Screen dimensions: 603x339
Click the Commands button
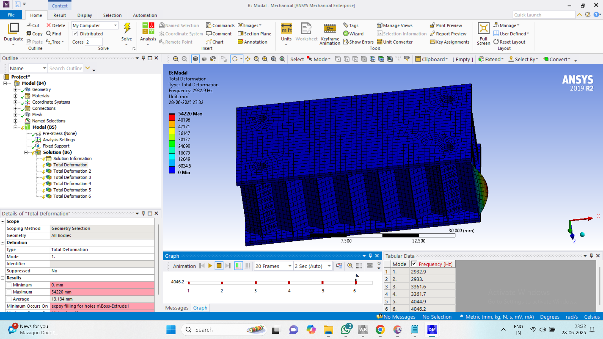pyautogui.click(x=220, y=25)
